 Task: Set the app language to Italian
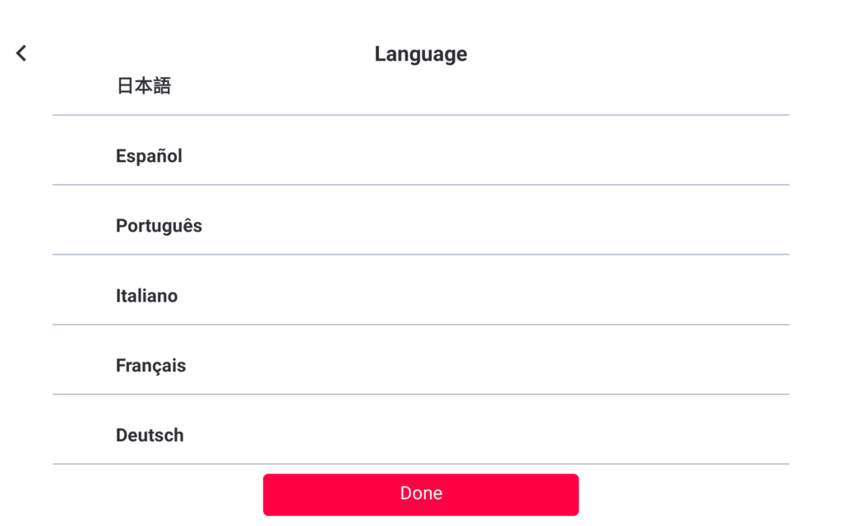(x=146, y=296)
